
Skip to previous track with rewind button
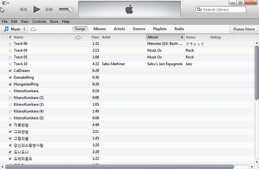point(23,9)
